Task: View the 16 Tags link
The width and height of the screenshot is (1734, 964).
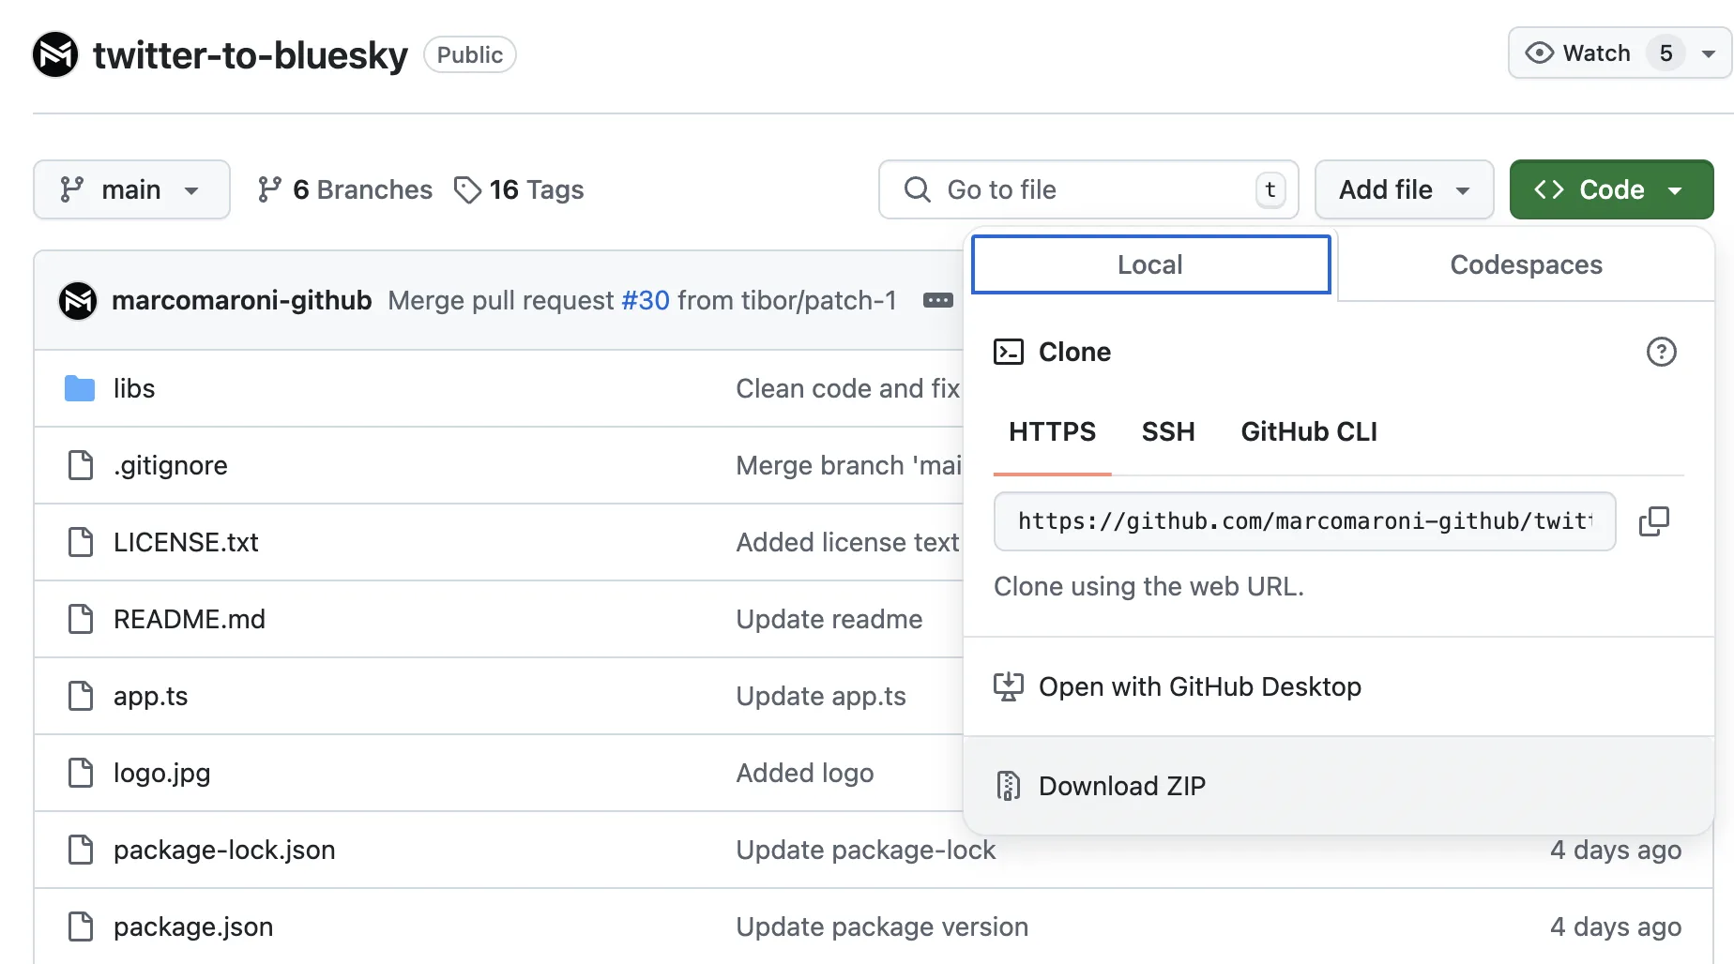Action: click(x=519, y=189)
